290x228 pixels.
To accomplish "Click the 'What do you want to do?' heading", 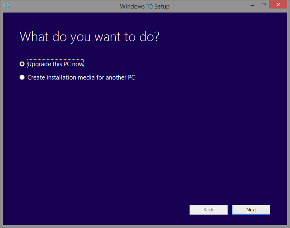I will coord(90,37).
